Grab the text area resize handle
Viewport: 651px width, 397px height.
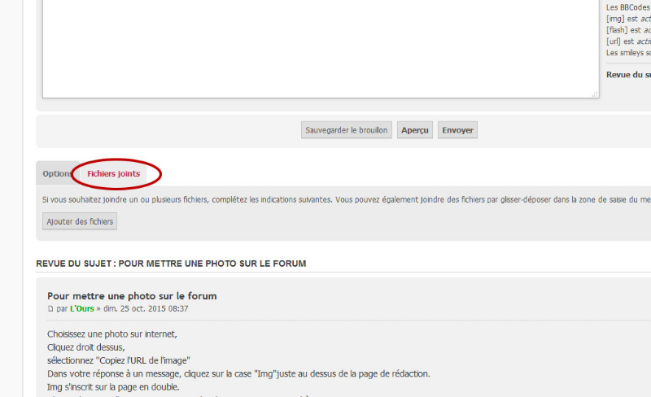click(595, 94)
